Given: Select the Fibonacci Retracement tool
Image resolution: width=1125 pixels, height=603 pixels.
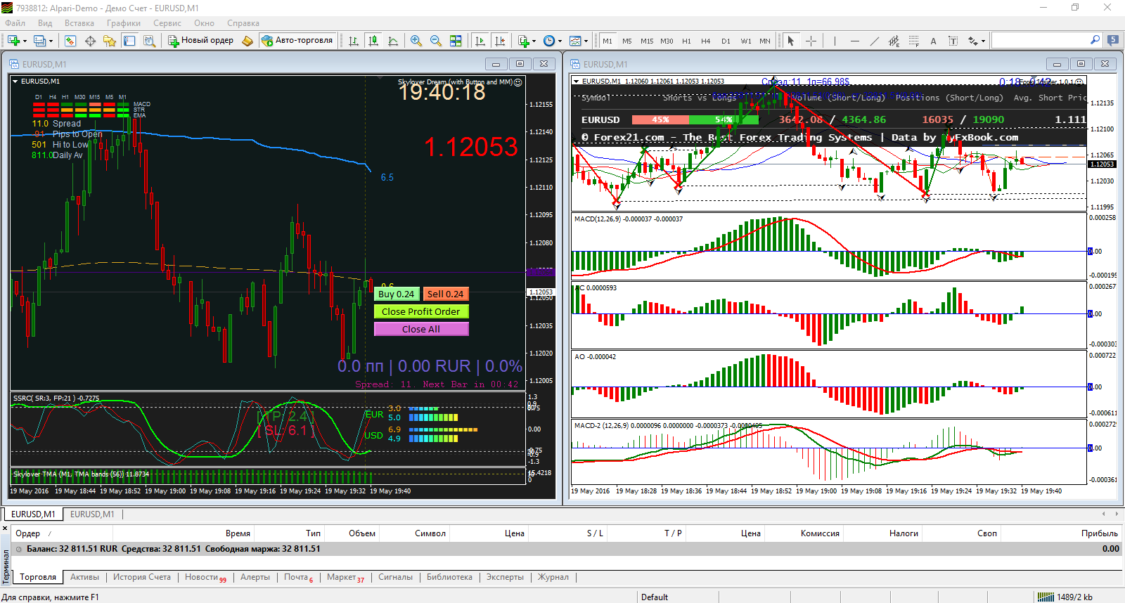Looking at the screenshot, I should pos(913,41).
